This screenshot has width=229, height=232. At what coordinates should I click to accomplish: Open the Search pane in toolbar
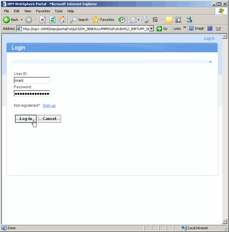click(79, 20)
